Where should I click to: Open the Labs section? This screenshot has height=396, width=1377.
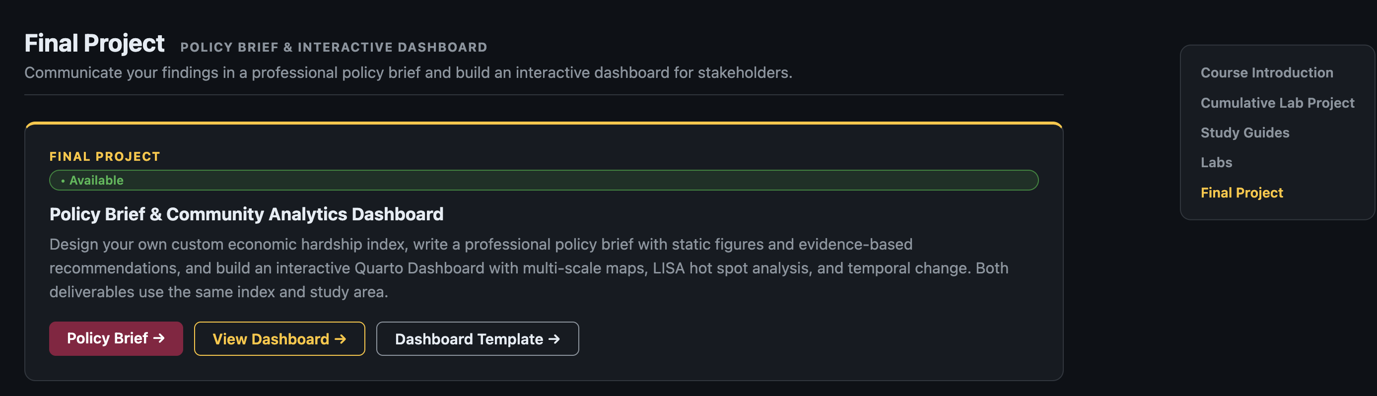click(x=1217, y=162)
